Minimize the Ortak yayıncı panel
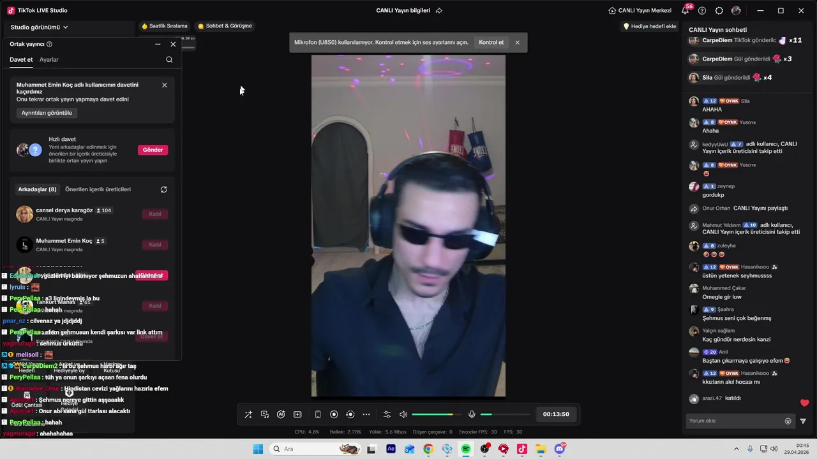The image size is (817, 459). click(x=158, y=44)
